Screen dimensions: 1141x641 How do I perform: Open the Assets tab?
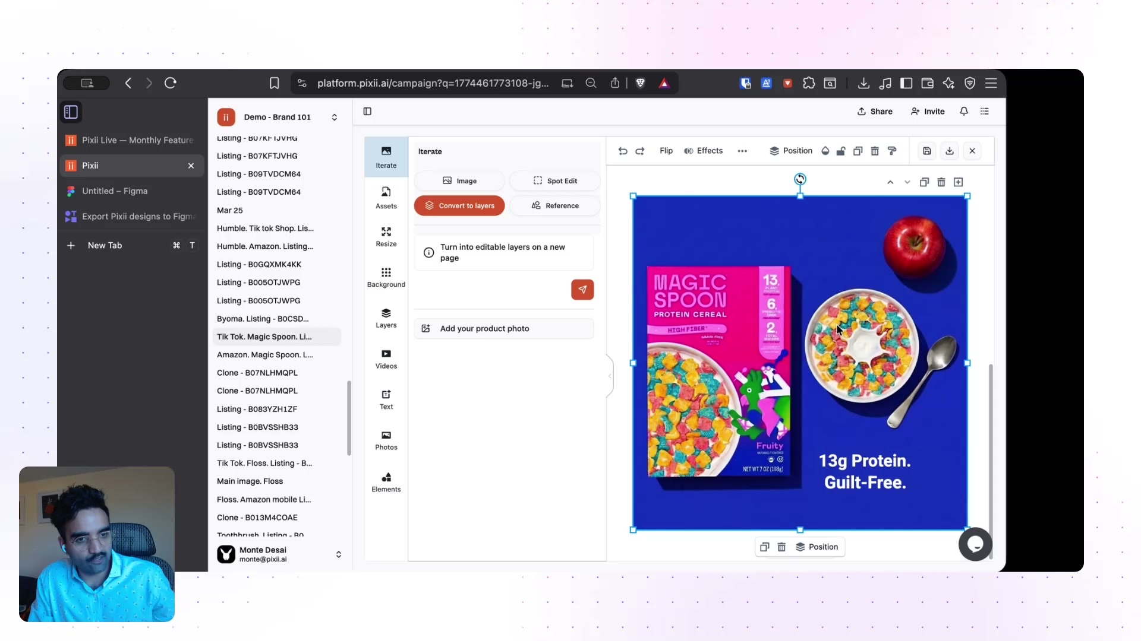tap(386, 198)
